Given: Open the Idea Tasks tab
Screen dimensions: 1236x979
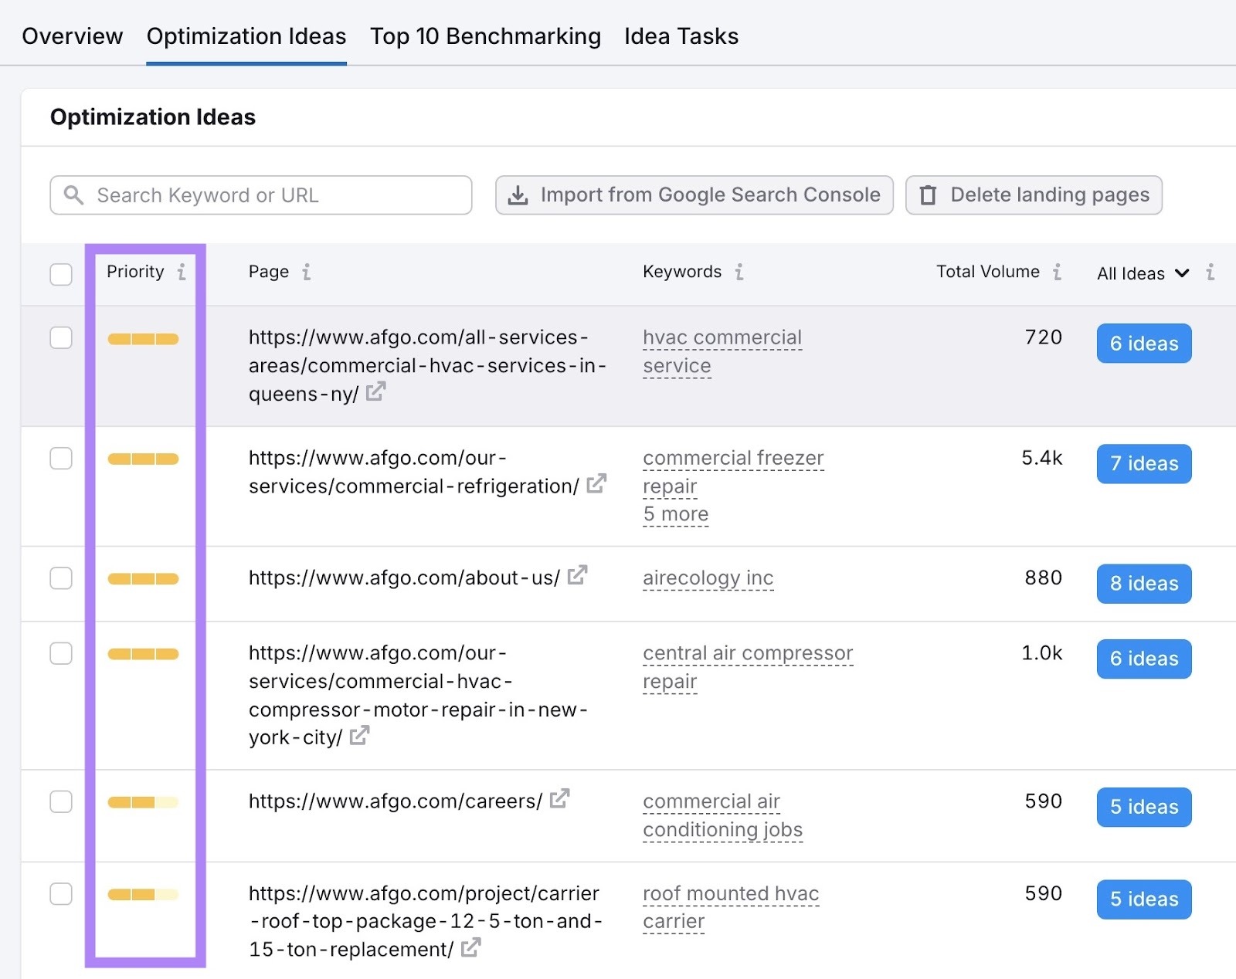Looking at the screenshot, I should tap(681, 36).
